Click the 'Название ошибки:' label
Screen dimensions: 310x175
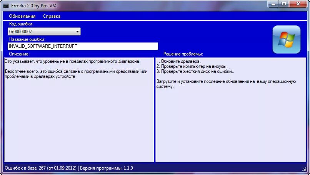pyautogui.click(x=27, y=39)
